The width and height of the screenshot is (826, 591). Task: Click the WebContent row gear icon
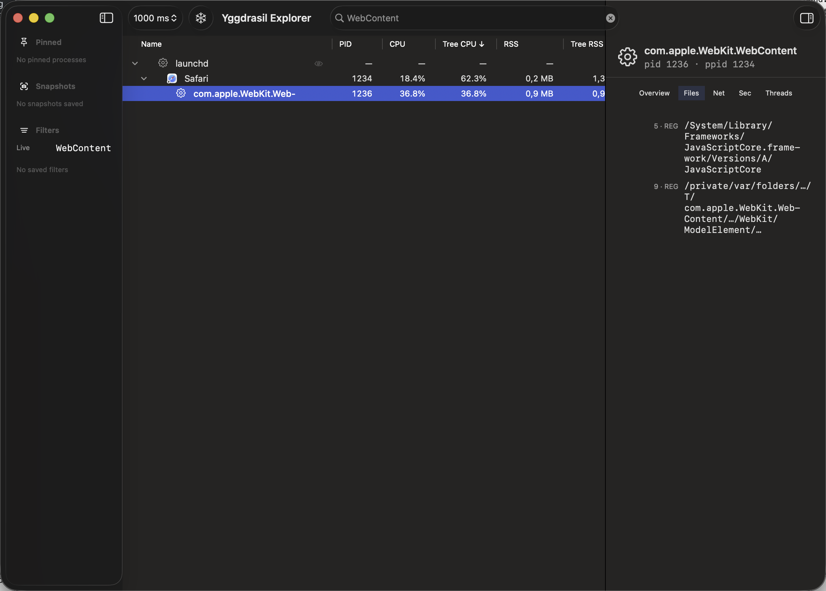(x=181, y=93)
